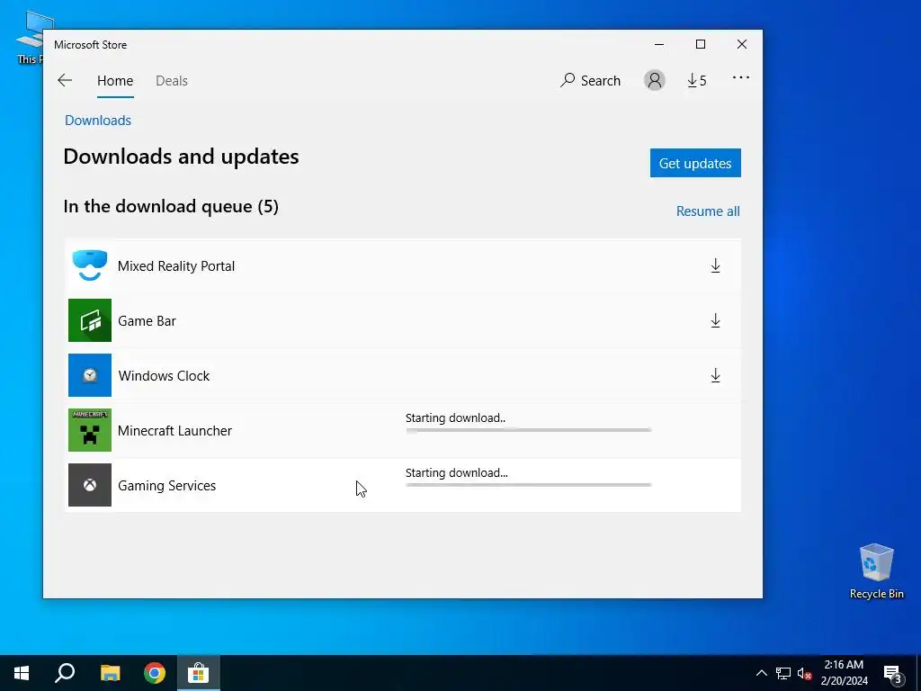The width and height of the screenshot is (921, 691).
Task: Click the In the download queue heading
Action: (x=171, y=206)
